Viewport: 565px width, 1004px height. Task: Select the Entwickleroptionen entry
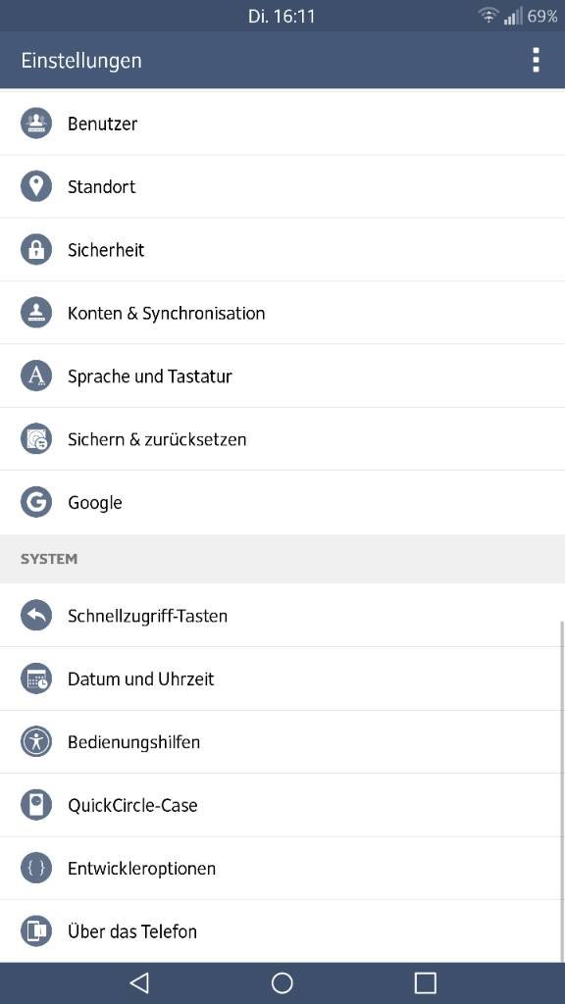coord(282,869)
